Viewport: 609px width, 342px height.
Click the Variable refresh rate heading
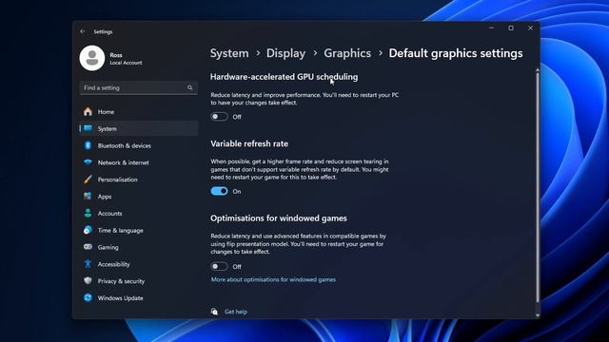[x=249, y=143]
